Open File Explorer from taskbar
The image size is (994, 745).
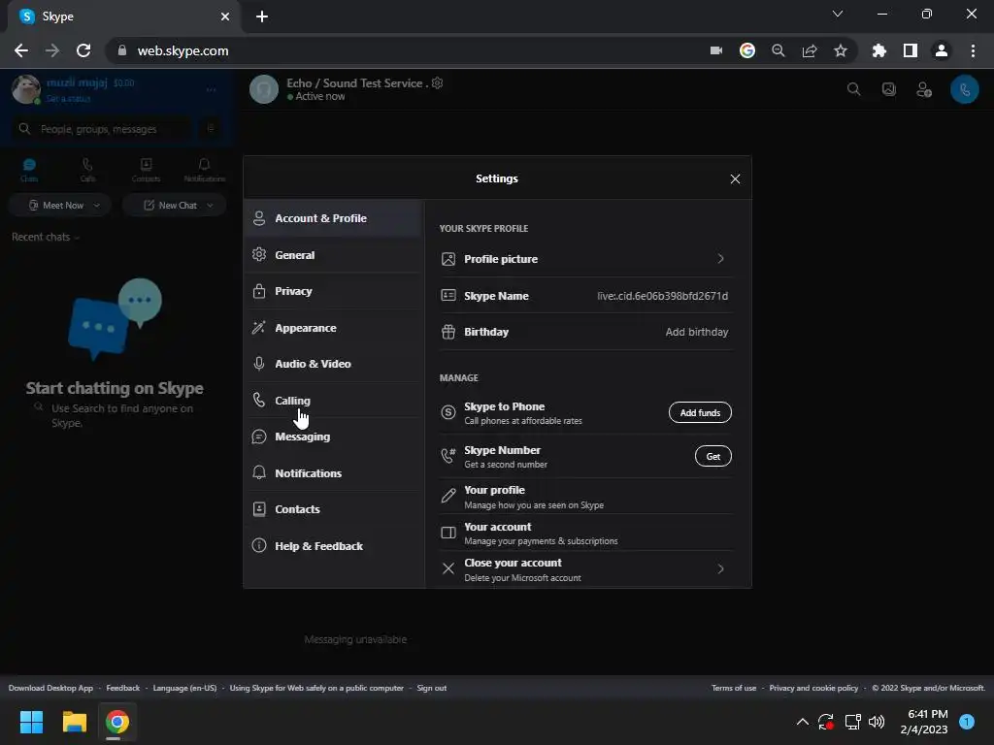click(x=74, y=722)
